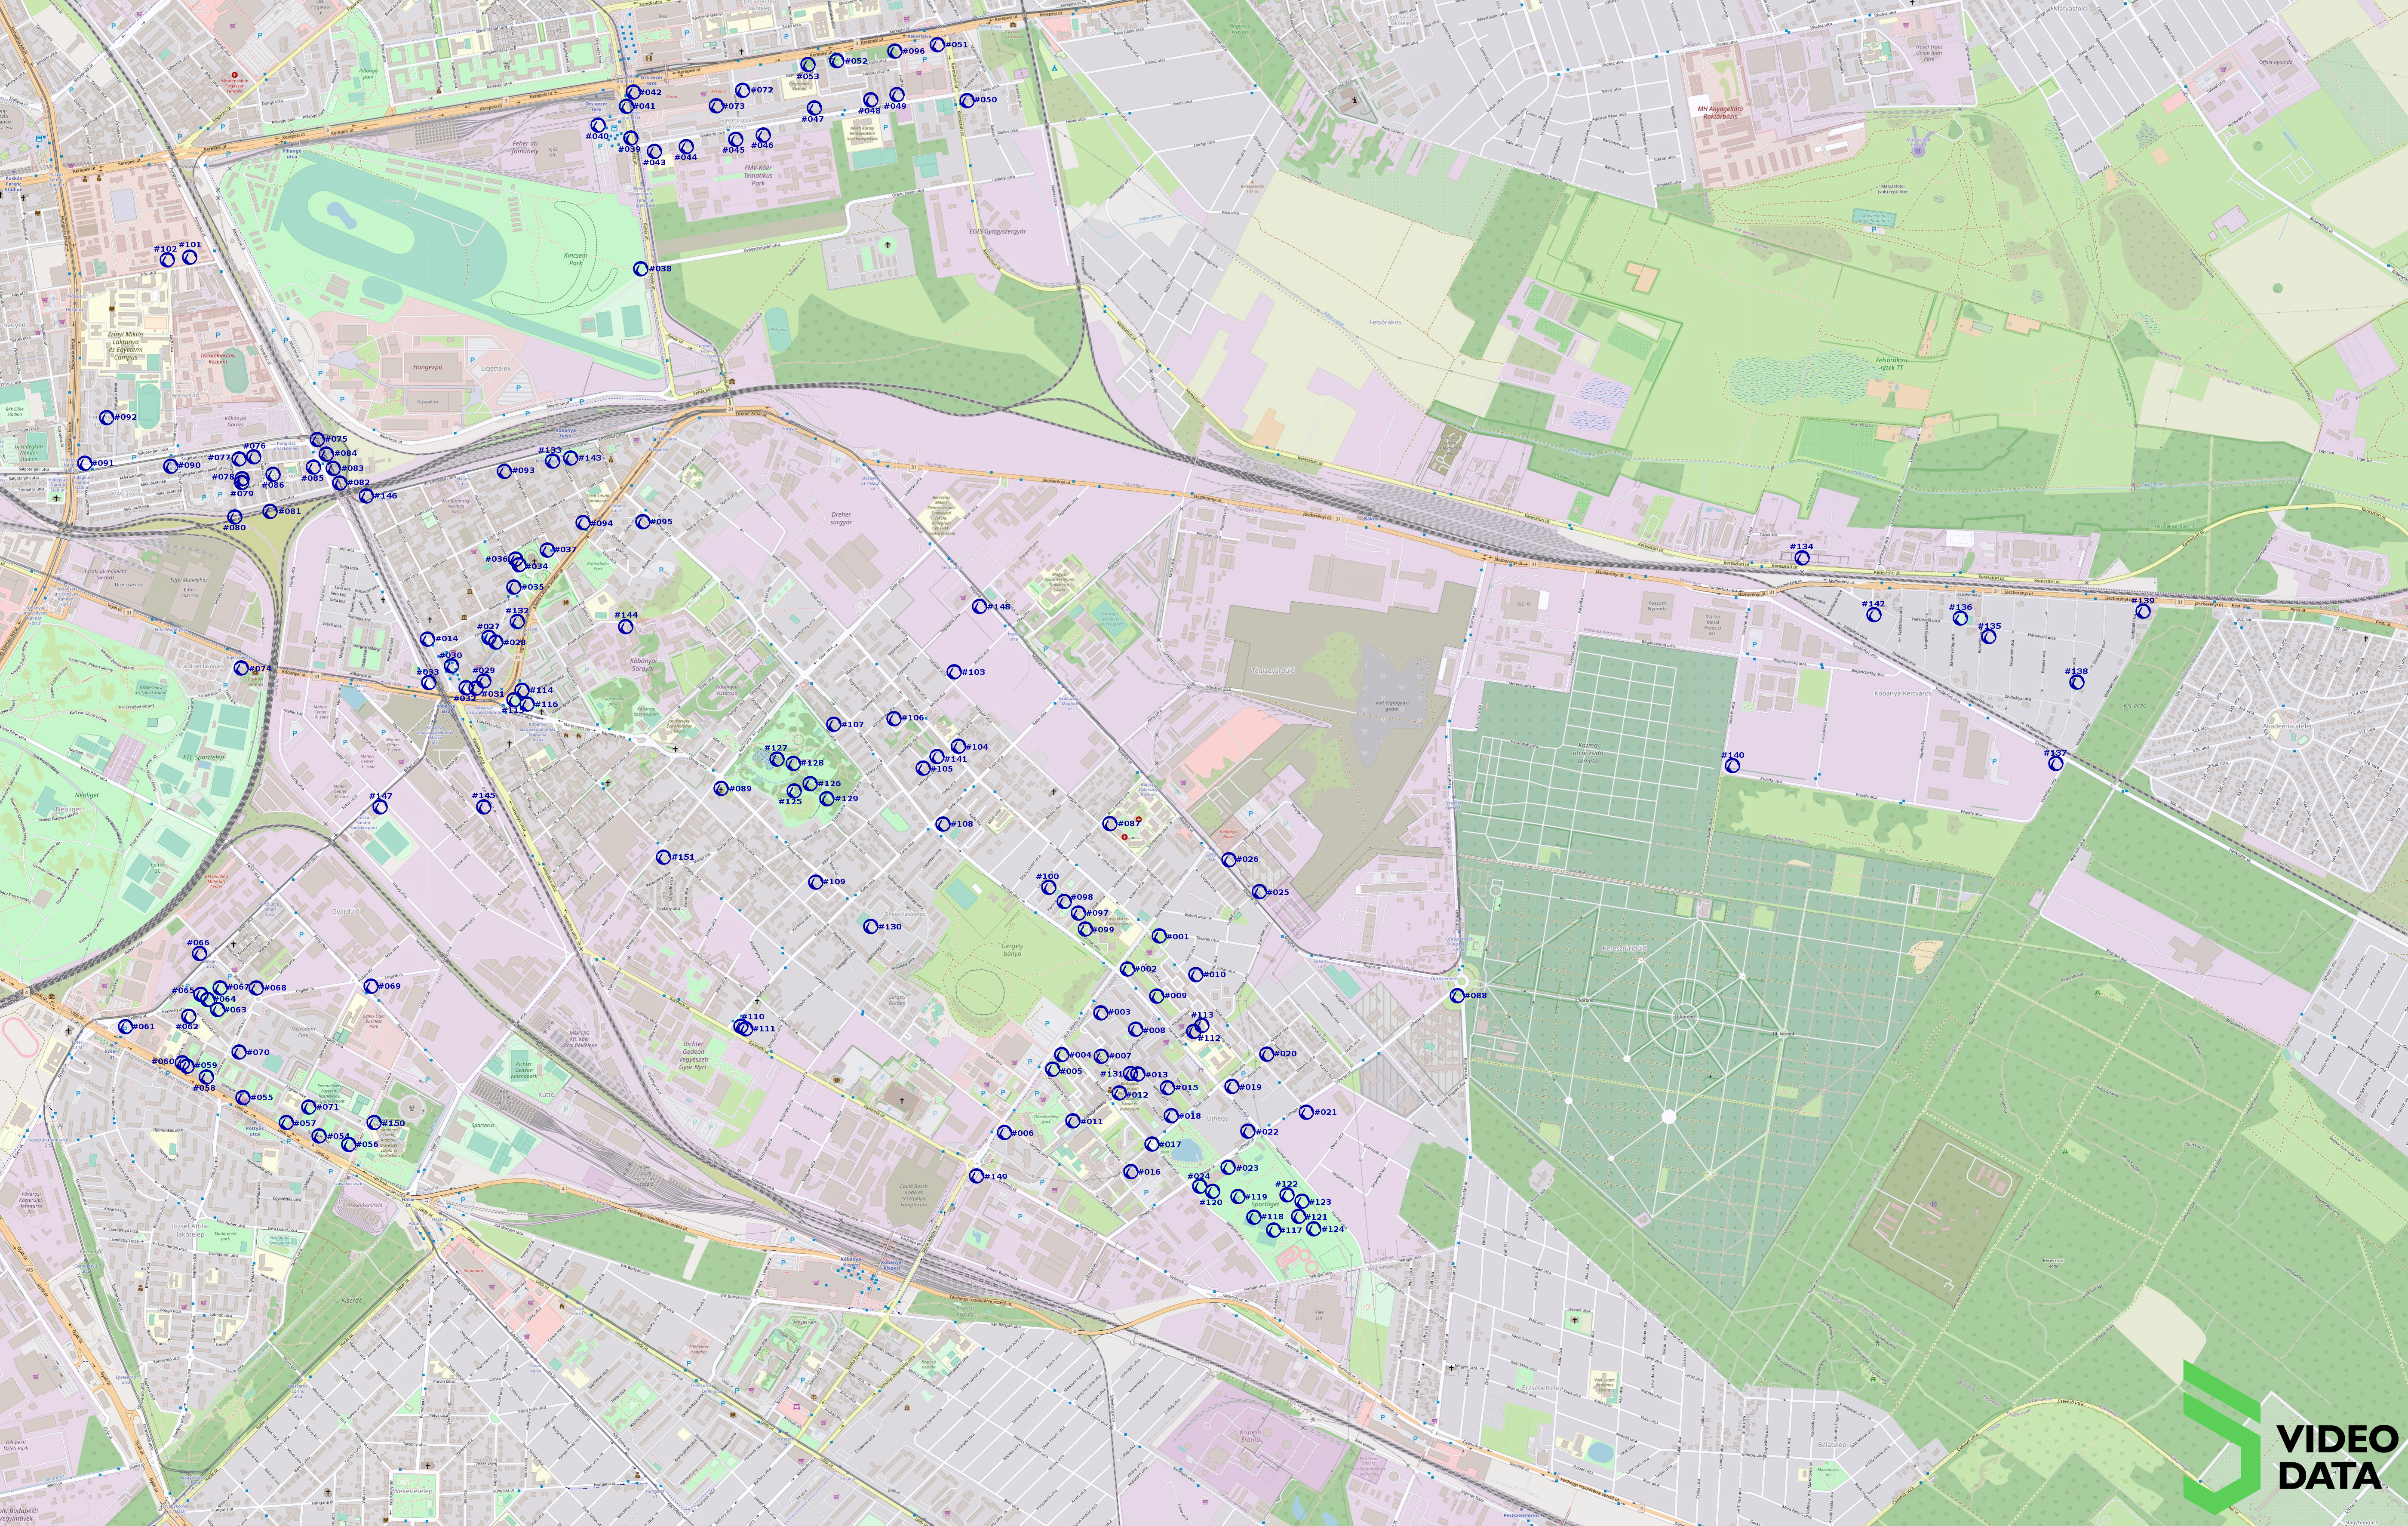2408x1526 pixels.
Task: Click the marker labeled #021
Action: point(1305,1112)
